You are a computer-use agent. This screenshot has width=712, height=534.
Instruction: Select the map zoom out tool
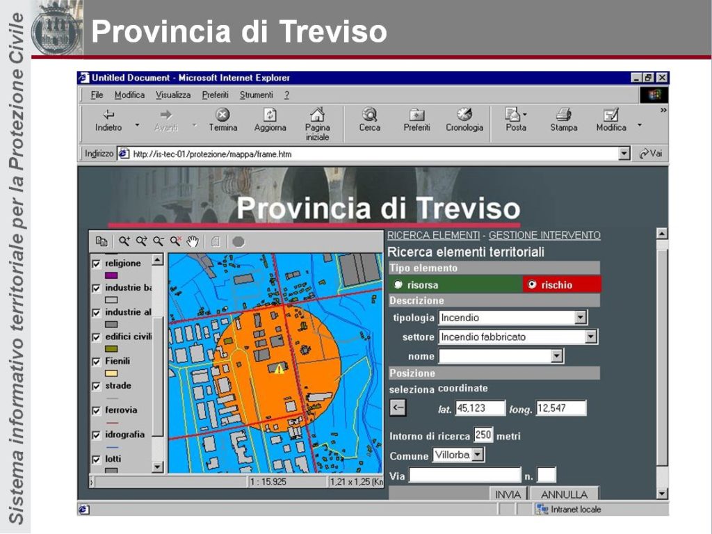coord(158,241)
